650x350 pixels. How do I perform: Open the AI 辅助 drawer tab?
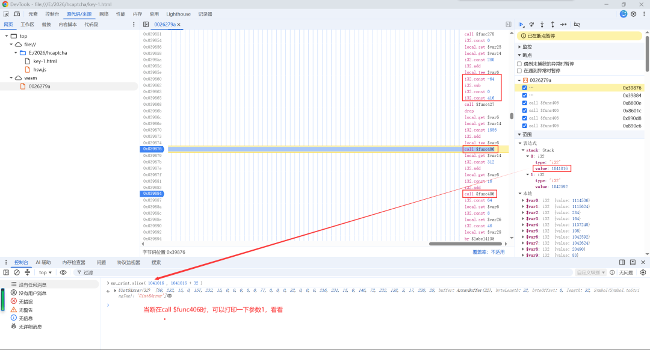(x=43, y=262)
